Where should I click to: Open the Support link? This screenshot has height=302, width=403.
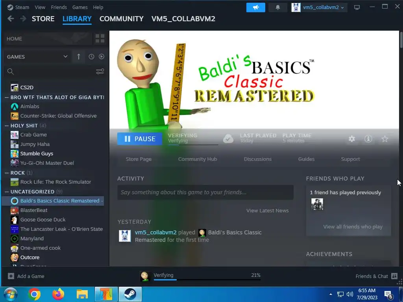coord(350,159)
